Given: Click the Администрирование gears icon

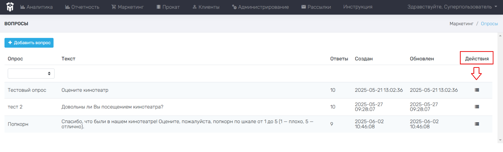Looking at the screenshot, I should click(234, 7).
